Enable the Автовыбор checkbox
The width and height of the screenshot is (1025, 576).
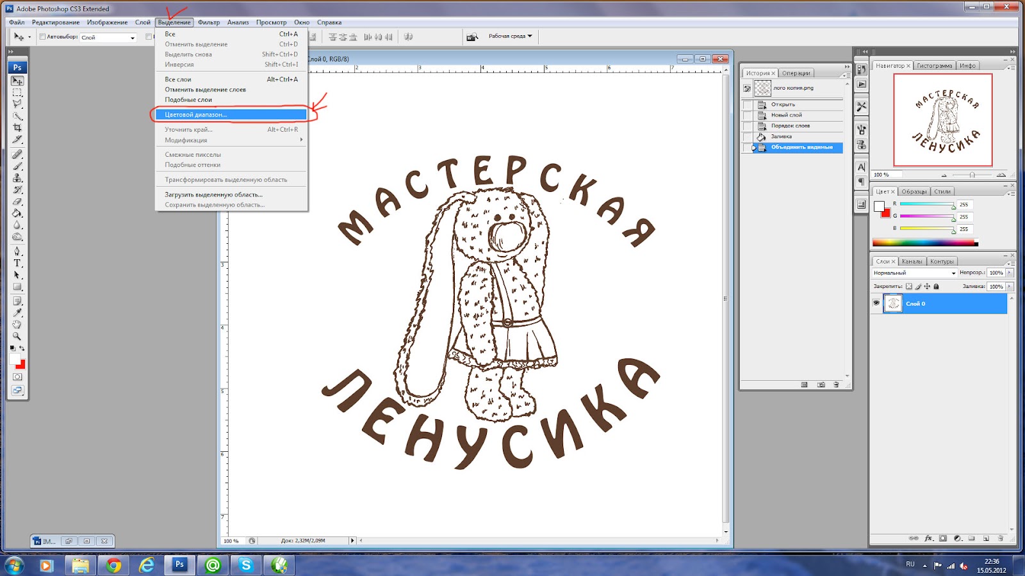click(42, 37)
